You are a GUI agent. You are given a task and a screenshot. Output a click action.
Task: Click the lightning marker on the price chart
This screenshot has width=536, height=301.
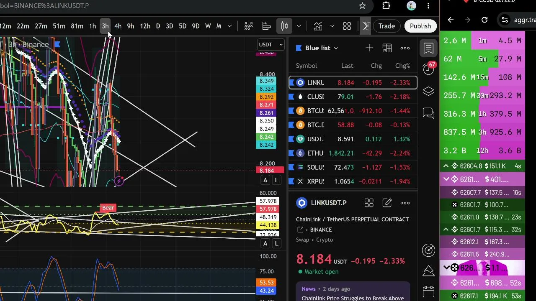point(119,181)
